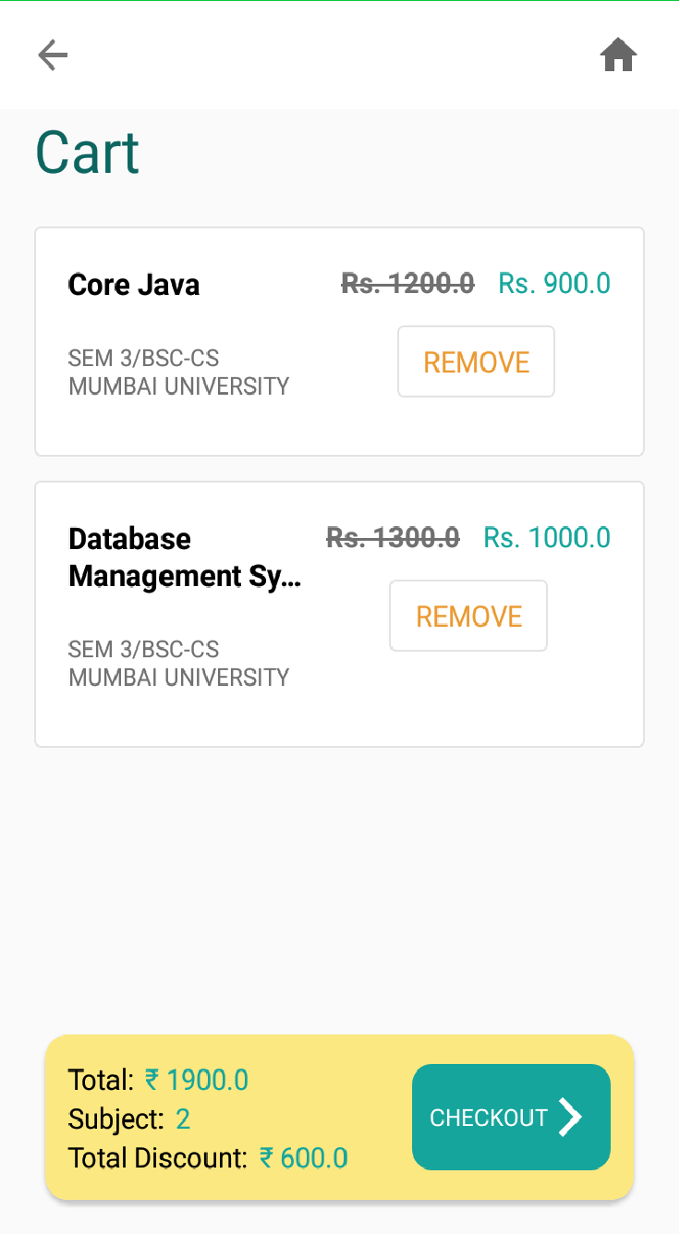The width and height of the screenshot is (680, 1235).
Task: Click strikethrough price Rs. 1200.0
Action: coord(407,283)
